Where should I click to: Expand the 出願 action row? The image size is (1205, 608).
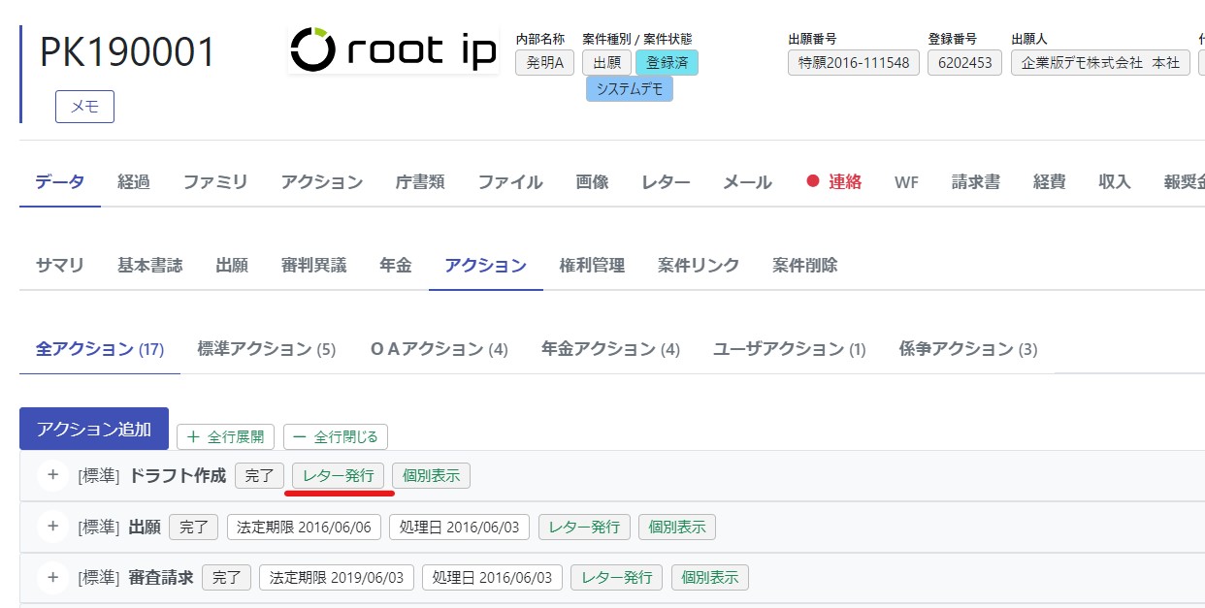coord(52,527)
